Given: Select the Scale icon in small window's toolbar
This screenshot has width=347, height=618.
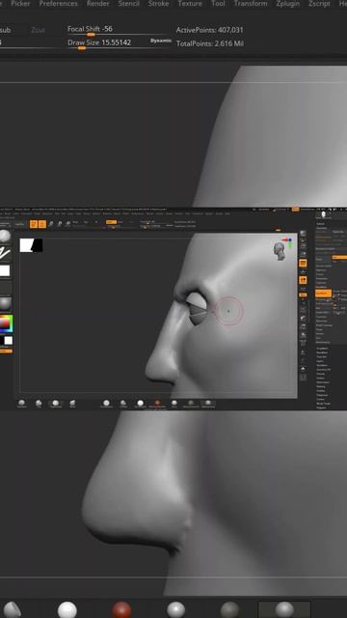Looking at the screenshot, I should coord(60,224).
